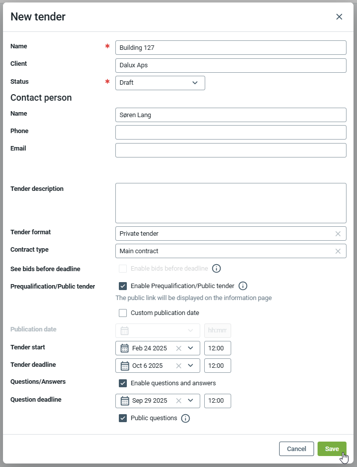Cancel the new tender form
Viewport: 357px width, 467px height.
pyautogui.click(x=297, y=449)
